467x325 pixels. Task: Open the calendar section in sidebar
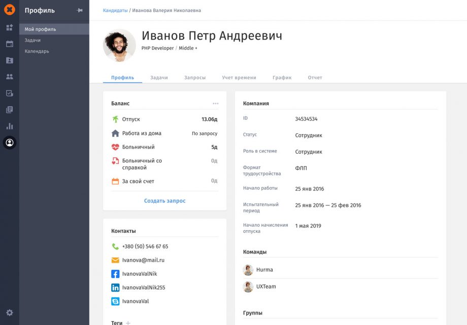[9, 44]
